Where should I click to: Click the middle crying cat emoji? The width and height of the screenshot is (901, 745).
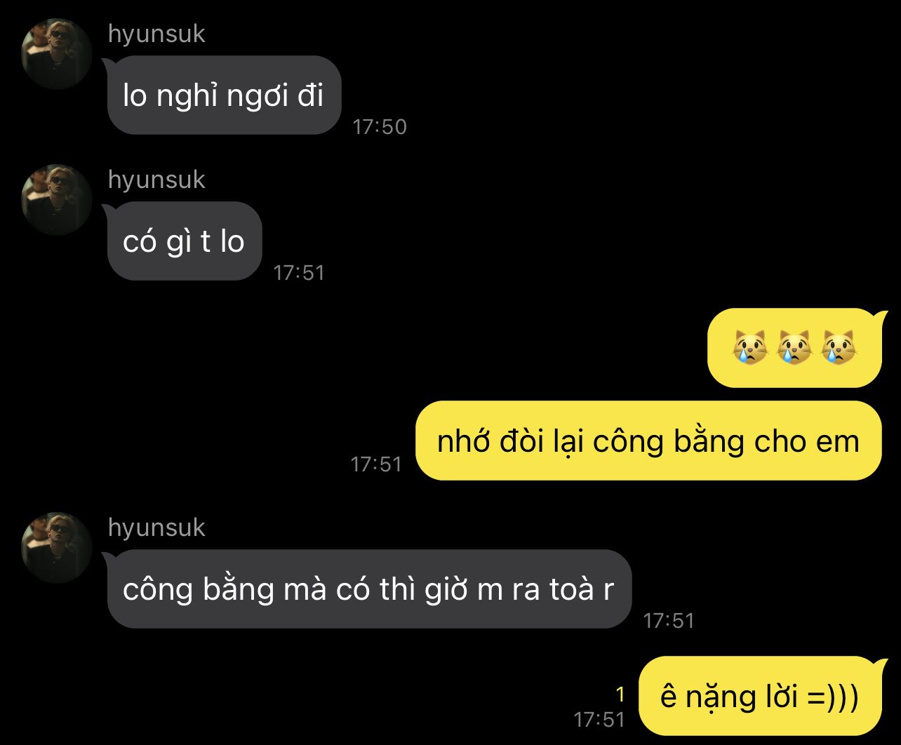click(x=794, y=348)
